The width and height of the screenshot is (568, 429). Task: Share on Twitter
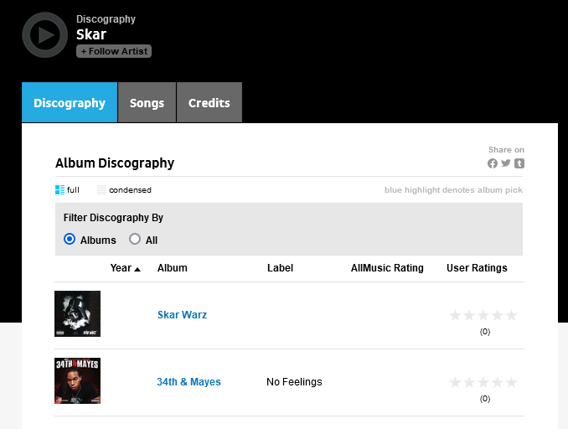click(x=506, y=163)
